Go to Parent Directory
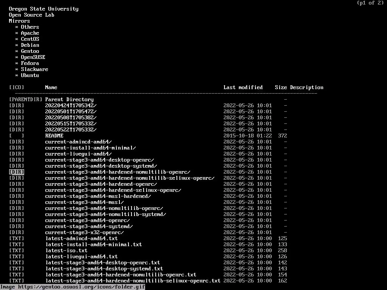The width and height of the screenshot is (387, 290). tap(70, 99)
